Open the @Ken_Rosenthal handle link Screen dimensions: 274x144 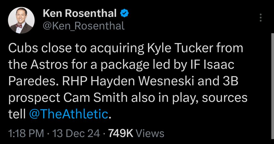pos(84,26)
